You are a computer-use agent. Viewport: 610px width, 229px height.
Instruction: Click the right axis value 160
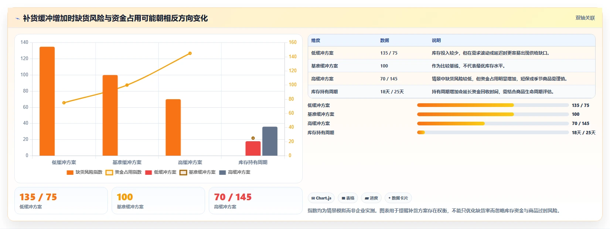(293, 42)
